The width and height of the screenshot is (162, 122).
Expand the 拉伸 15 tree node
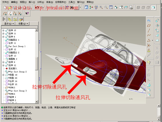point(3,30)
